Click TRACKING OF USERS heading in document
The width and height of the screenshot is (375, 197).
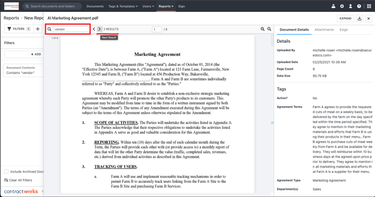coord(116,167)
